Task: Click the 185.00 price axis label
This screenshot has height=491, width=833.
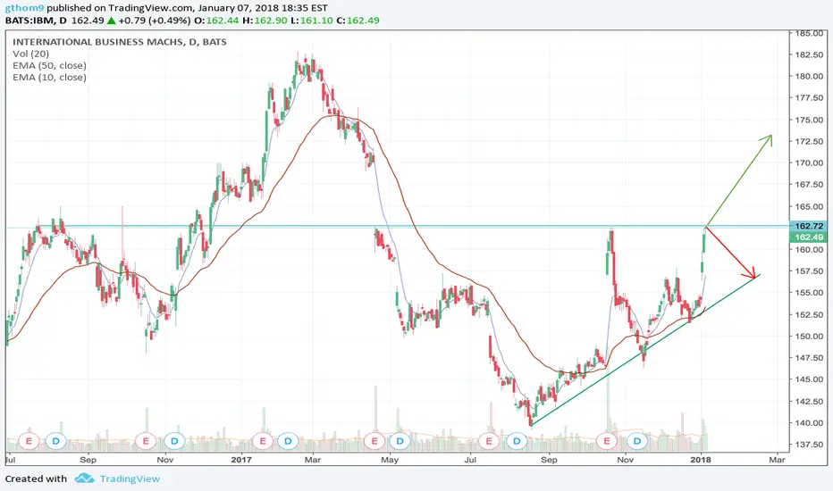Action: point(809,33)
